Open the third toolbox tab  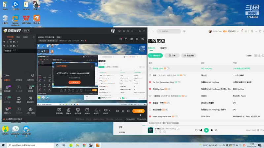click(x=30, y=80)
